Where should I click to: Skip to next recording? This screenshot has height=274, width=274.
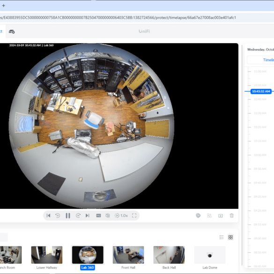88,215
